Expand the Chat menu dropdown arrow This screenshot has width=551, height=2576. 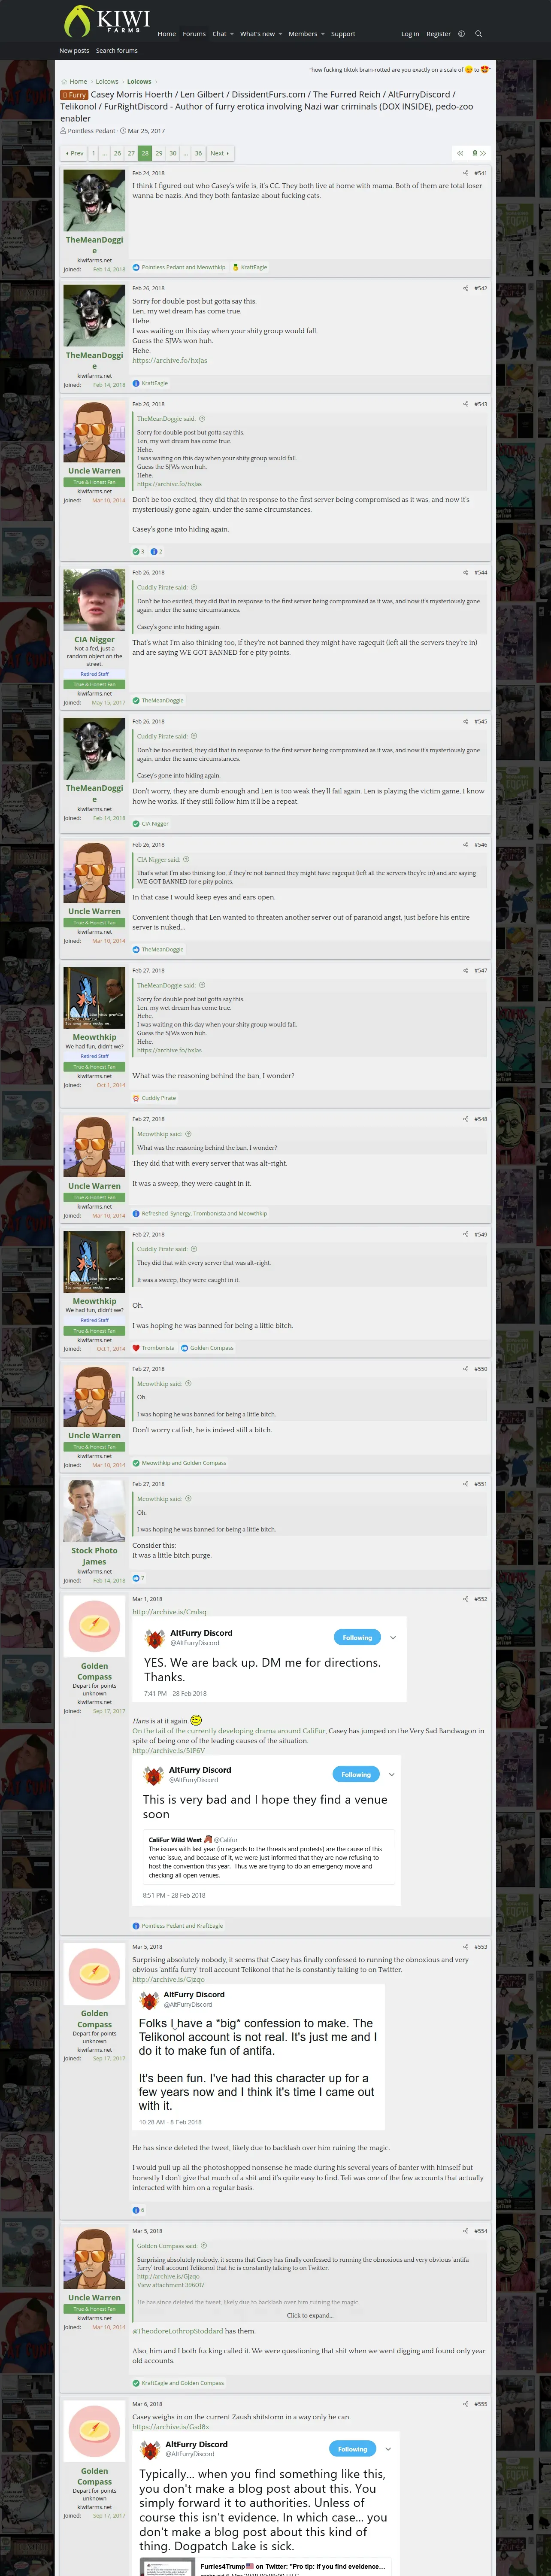tap(232, 34)
